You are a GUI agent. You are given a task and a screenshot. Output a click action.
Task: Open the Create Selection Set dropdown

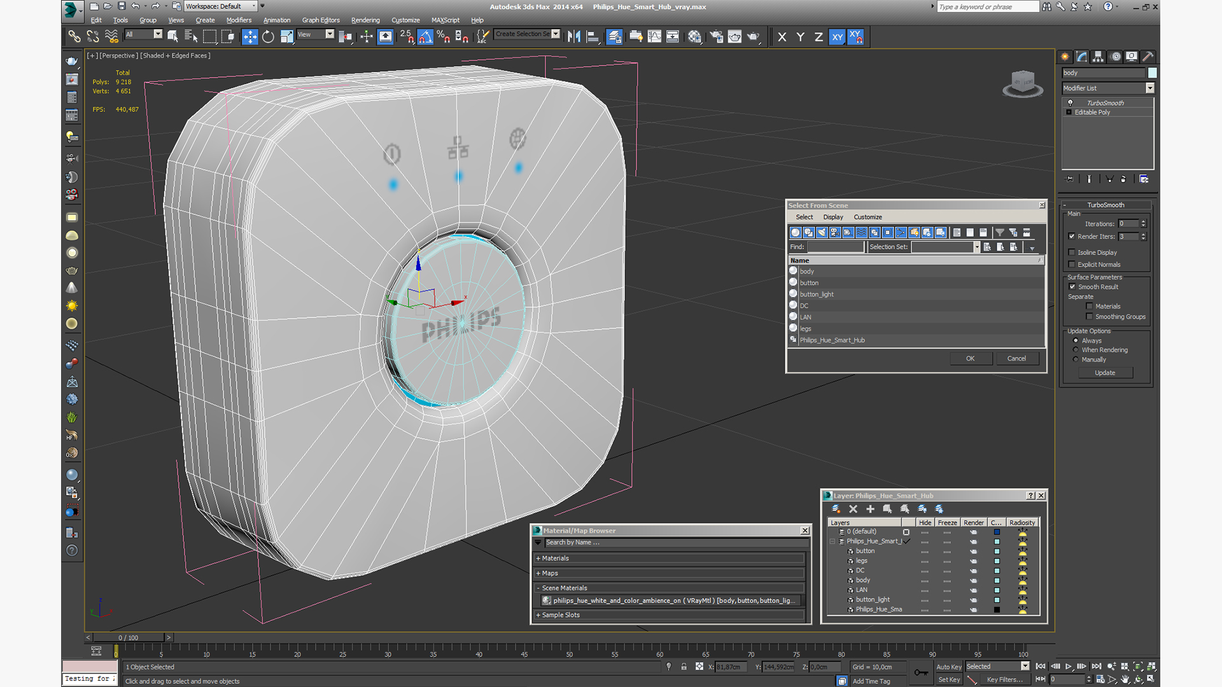click(528, 34)
